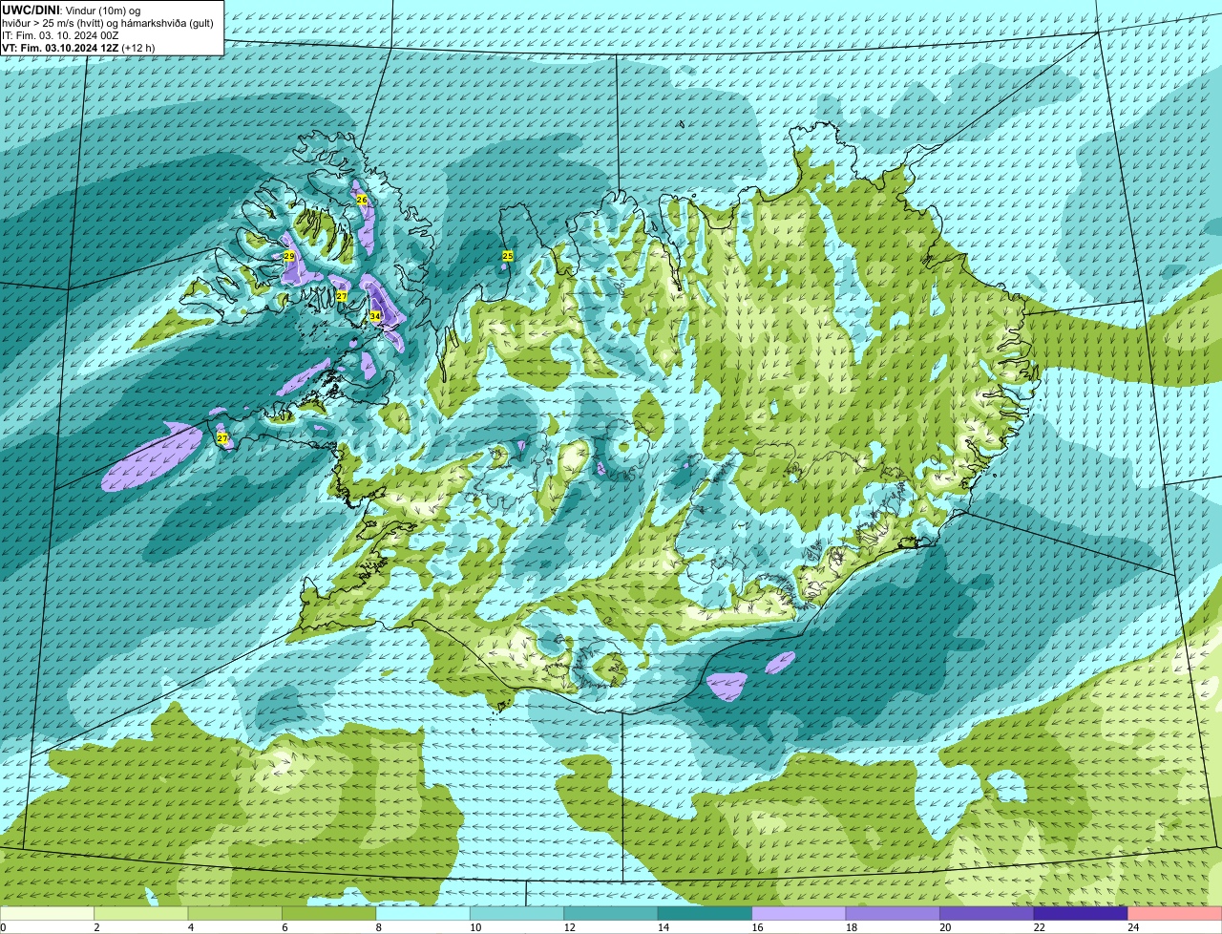This screenshot has width=1222, height=934.
Task: Pick the 4–6 m/s green legend swatch
Action: 235,913
